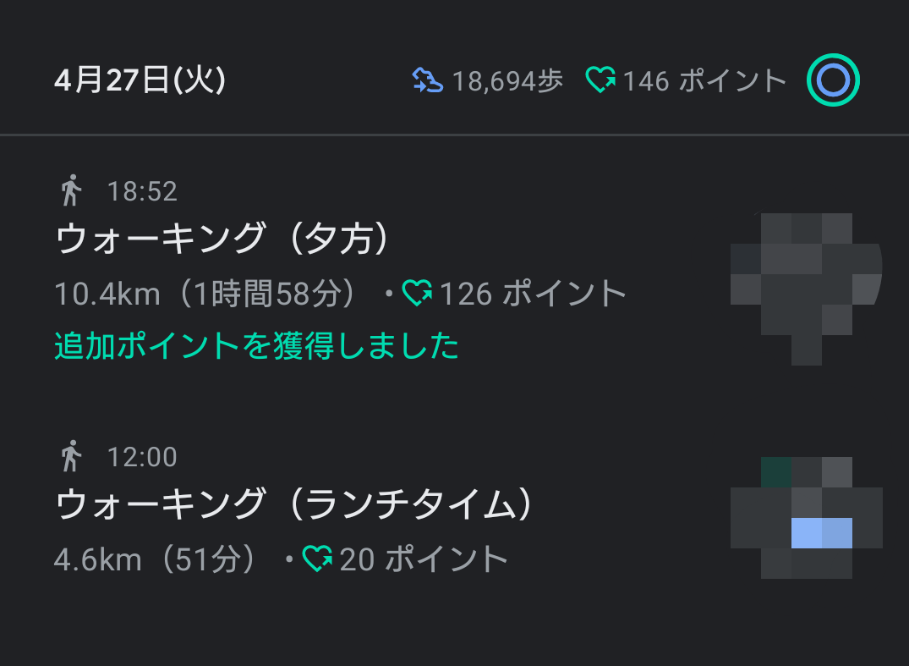
Task: Tap the heart icon showing 126 points
Action: coord(415,293)
